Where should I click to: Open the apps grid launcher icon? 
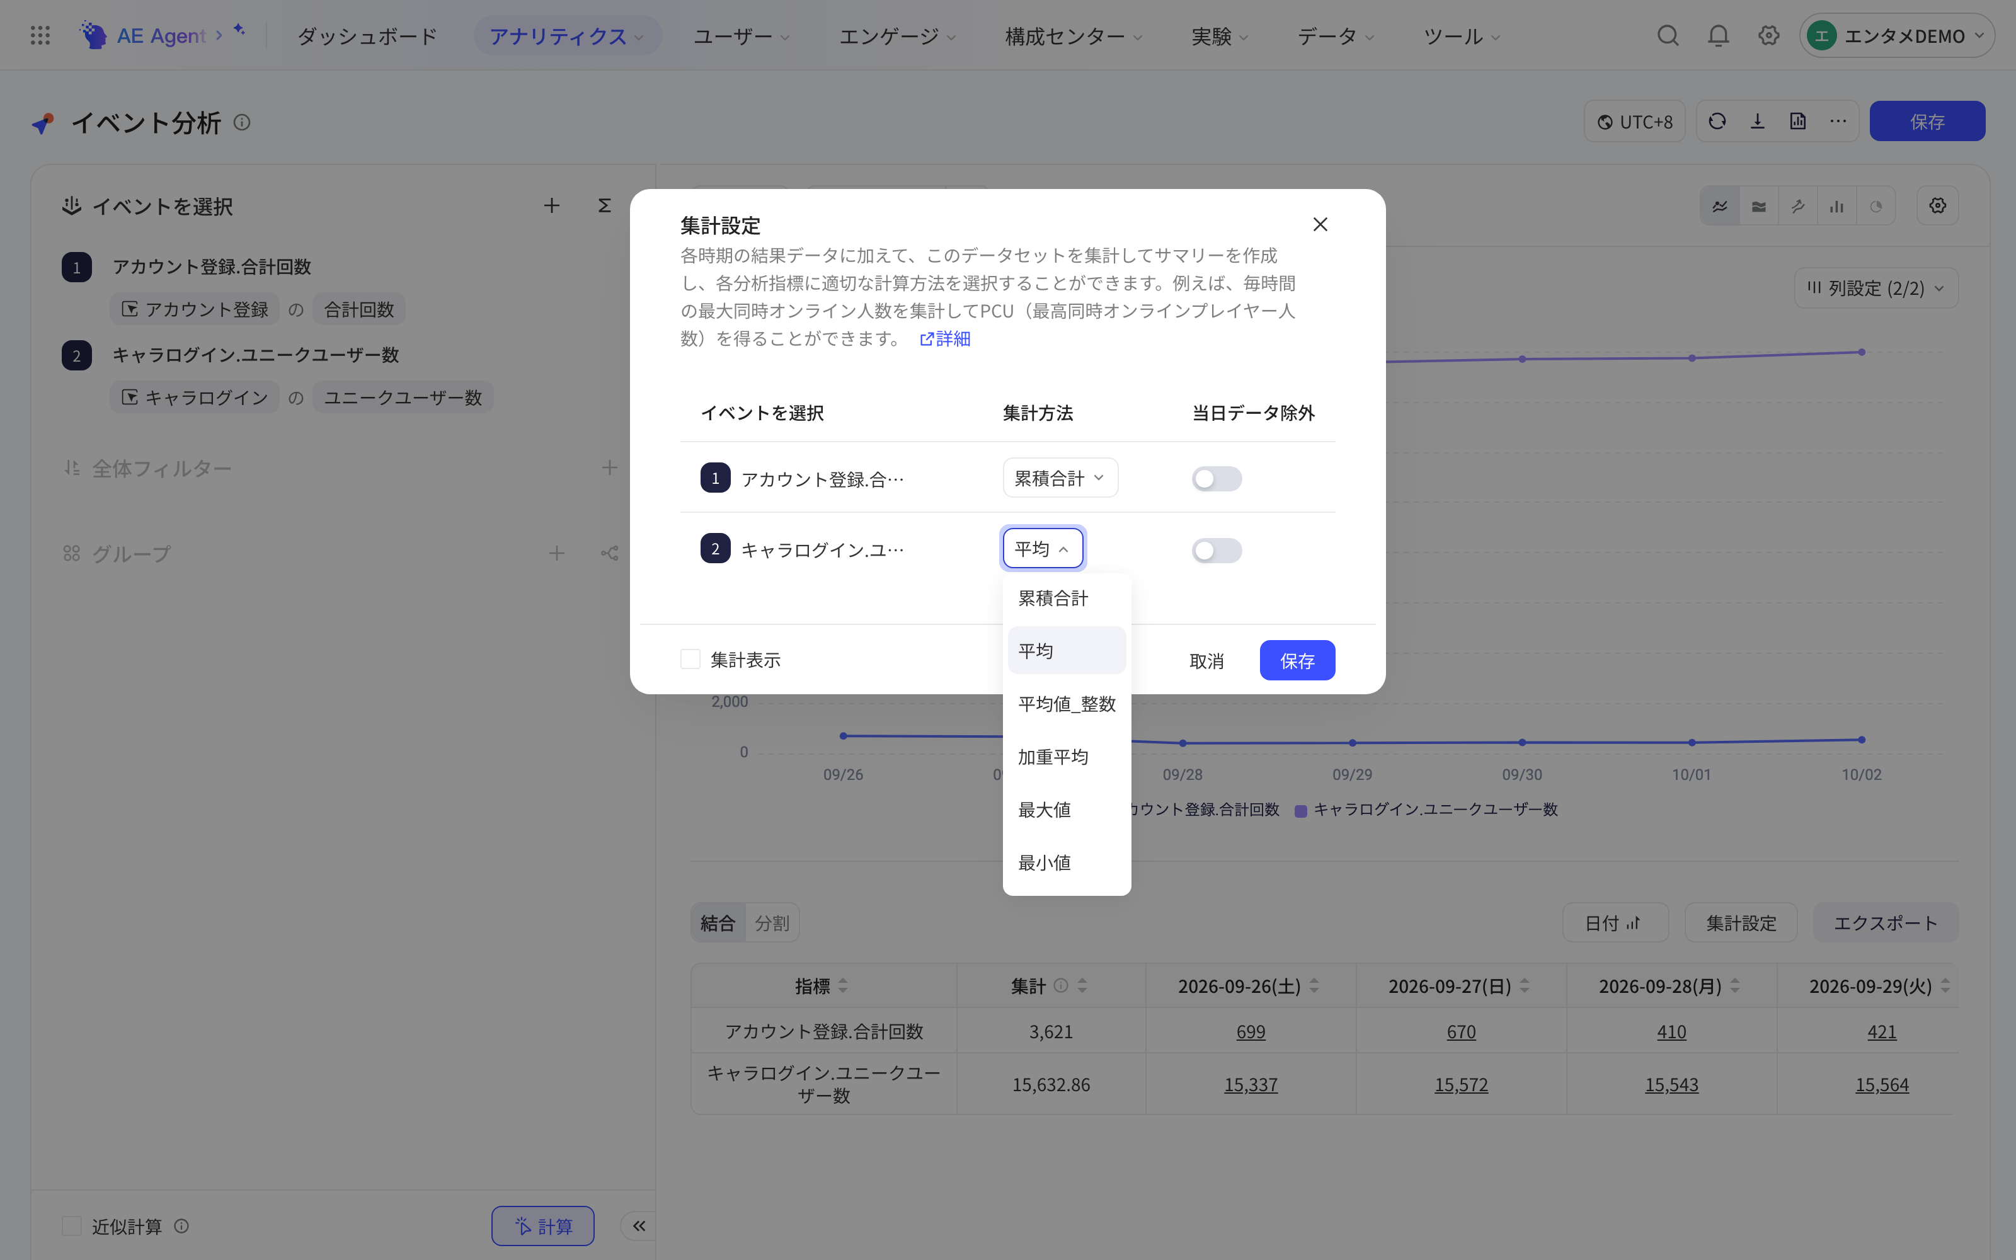pos(40,35)
